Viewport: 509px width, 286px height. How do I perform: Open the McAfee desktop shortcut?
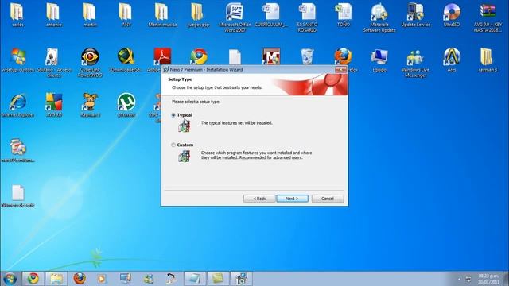pos(271,56)
